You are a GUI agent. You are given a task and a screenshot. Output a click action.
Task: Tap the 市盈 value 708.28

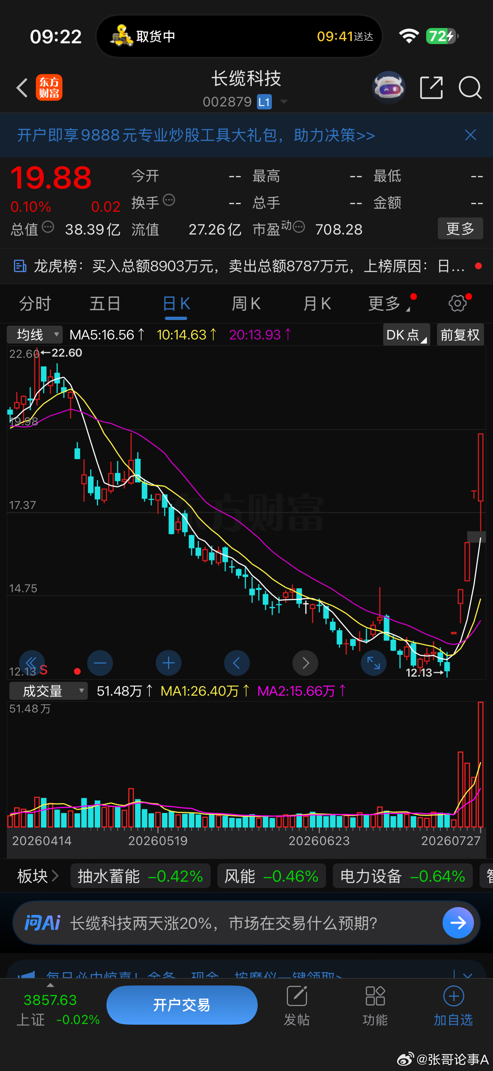pyautogui.click(x=339, y=229)
